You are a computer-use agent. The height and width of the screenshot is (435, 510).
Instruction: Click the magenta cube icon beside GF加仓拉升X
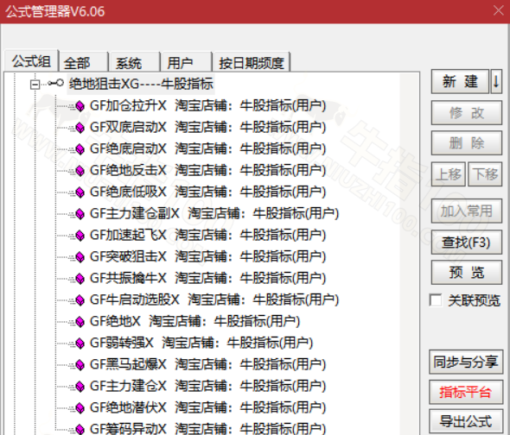[x=80, y=106]
